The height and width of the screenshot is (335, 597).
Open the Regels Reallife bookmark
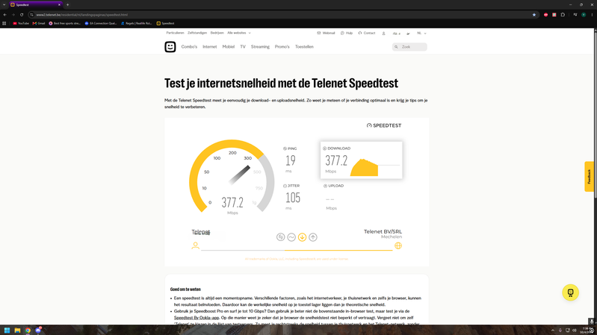coord(136,24)
